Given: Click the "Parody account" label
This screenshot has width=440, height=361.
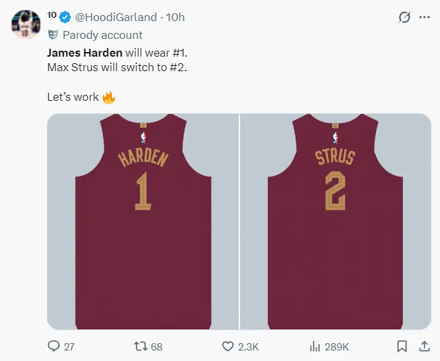Looking at the screenshot, I should (x=102, y=35).
